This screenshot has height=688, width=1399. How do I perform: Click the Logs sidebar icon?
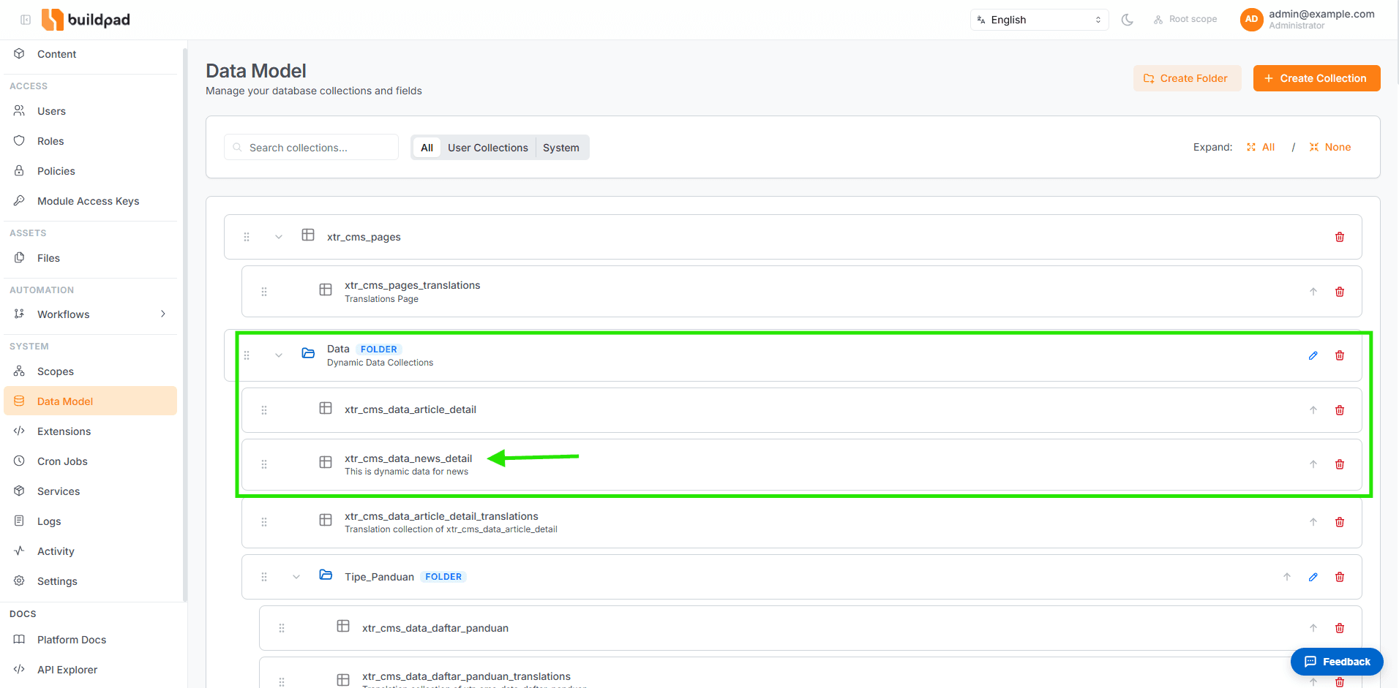pos(19,521)
